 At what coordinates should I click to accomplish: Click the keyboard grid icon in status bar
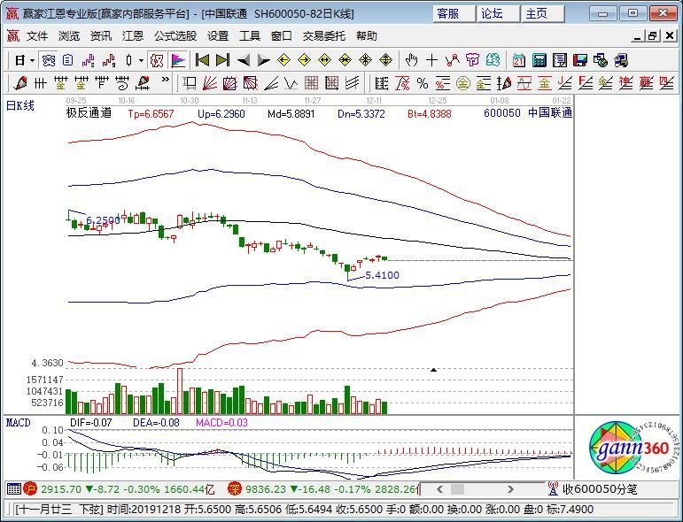[14, 489]
